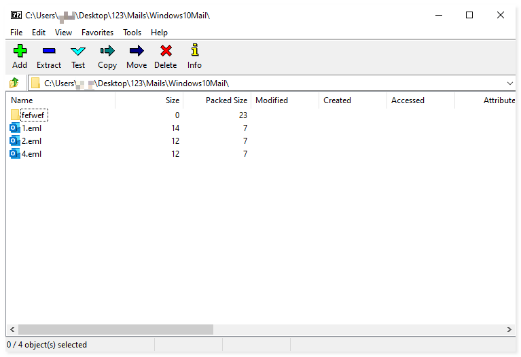The height and width of the screenshot is (357, 521).
Task: Open the Info properties icon
Action: click(194, 51)
